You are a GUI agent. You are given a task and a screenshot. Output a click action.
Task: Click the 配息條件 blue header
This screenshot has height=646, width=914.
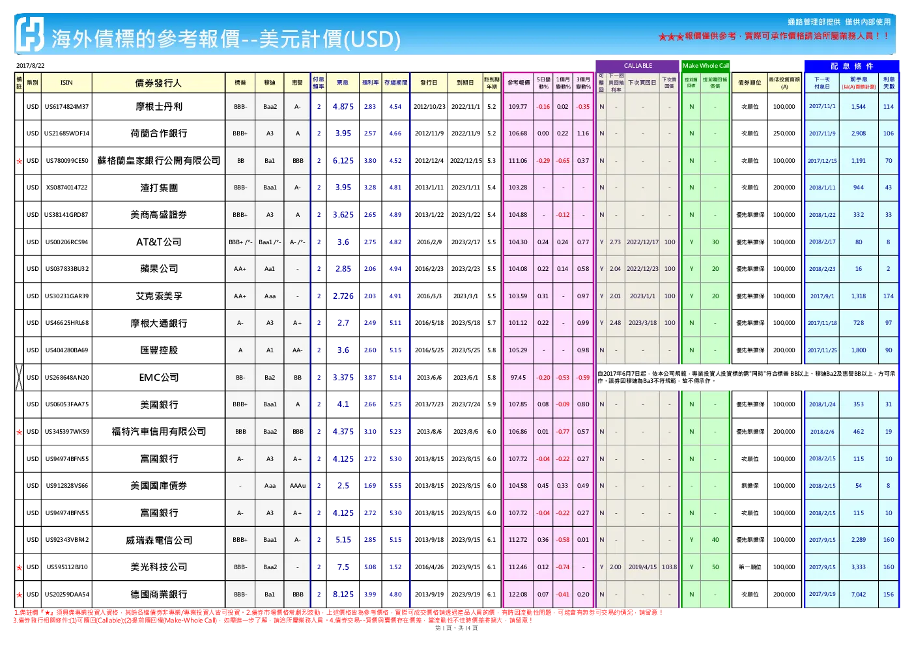coord(851,66)
